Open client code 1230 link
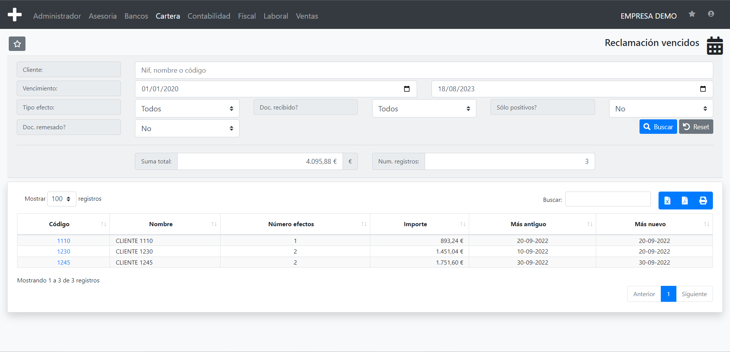The width and height of the screenshot is (730, 352). 63,252
